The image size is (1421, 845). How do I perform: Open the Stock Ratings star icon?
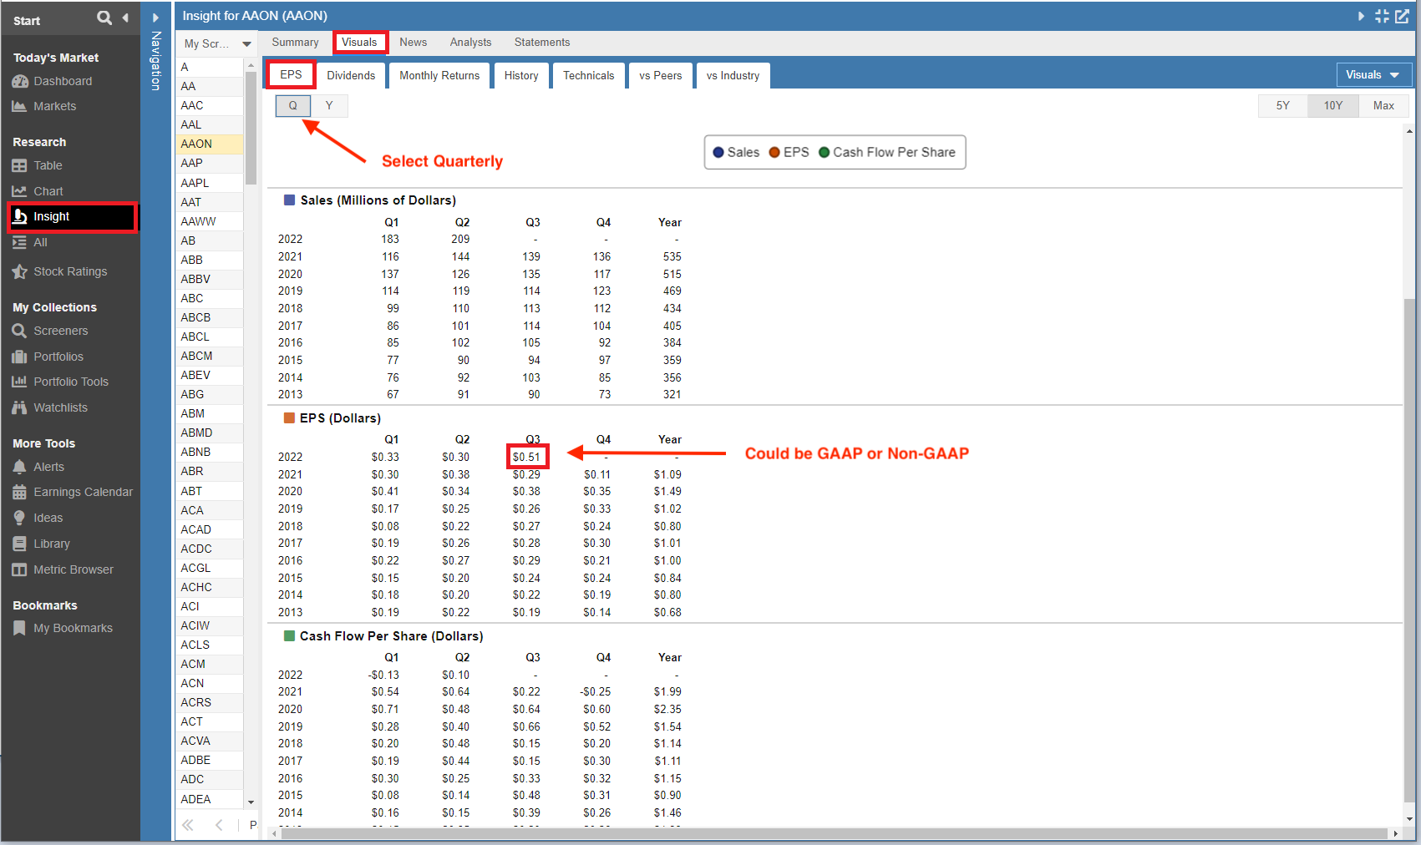coord(20,272)
